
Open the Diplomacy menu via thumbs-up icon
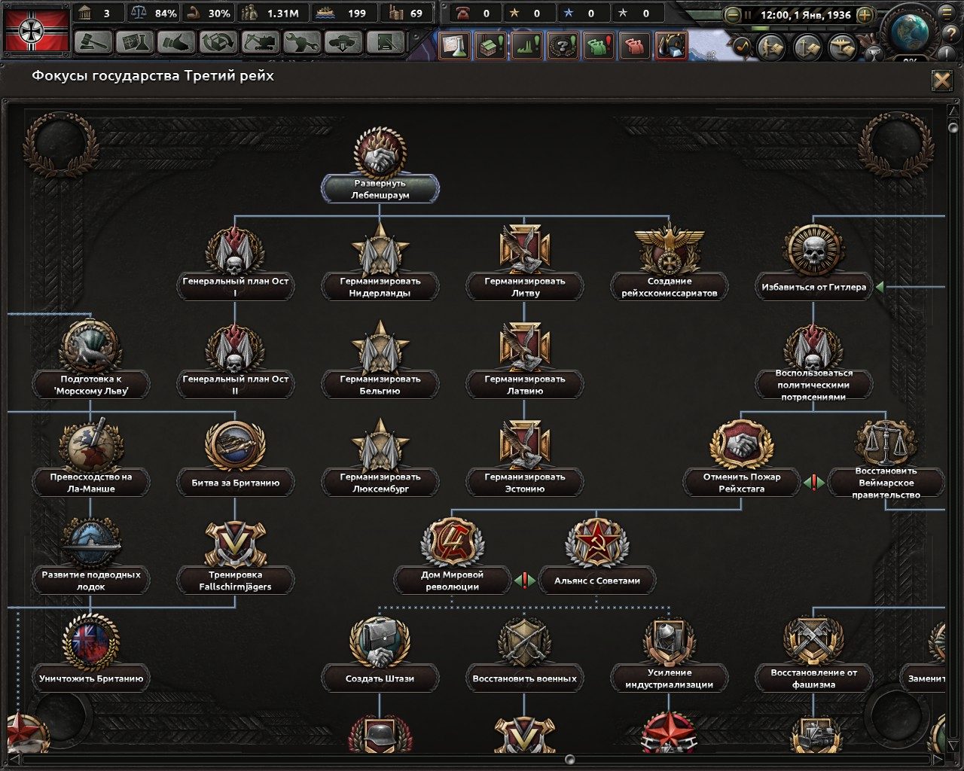(x=175, y=43)
